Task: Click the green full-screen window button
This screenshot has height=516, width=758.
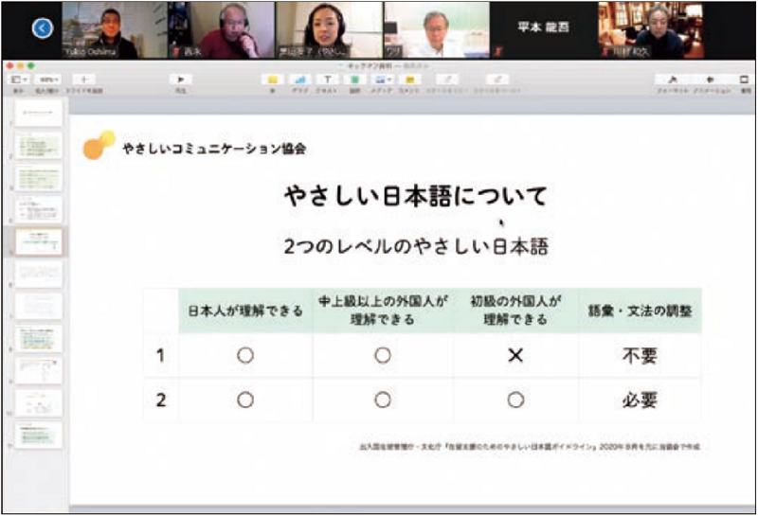Action: (x=31, y=65)
